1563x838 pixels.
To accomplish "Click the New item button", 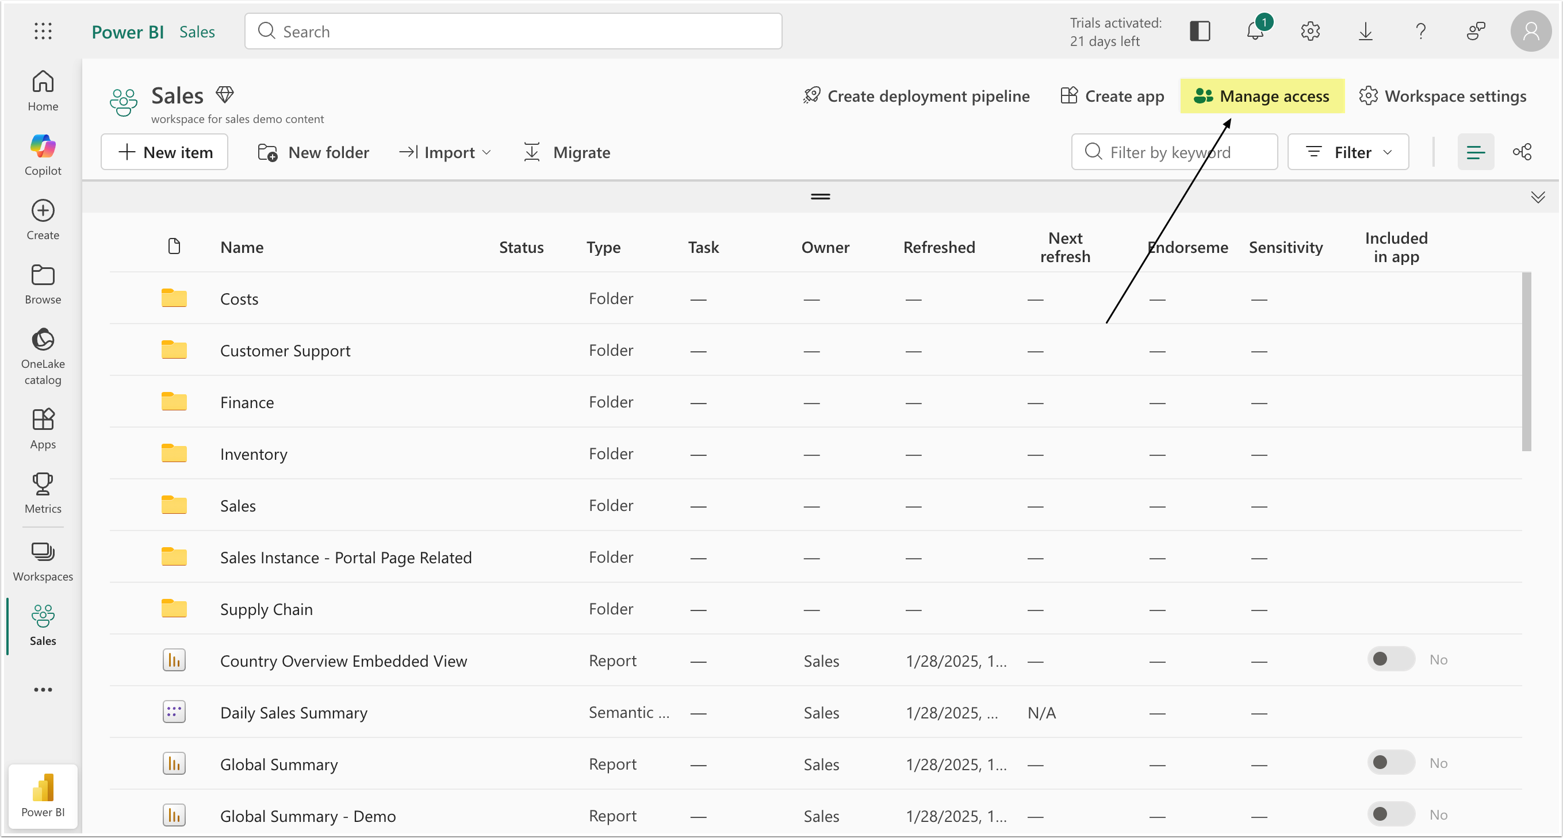I will coord(164,152).
